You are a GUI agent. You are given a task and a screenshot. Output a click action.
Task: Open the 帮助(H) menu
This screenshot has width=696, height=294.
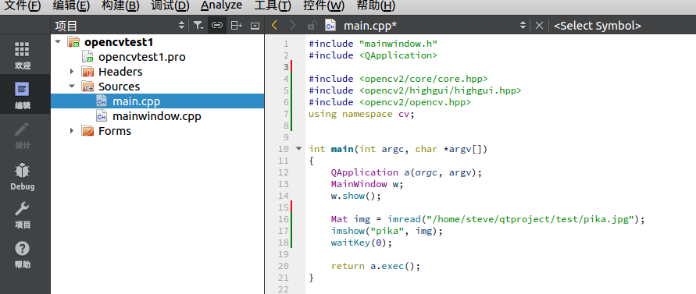[376, 6]
